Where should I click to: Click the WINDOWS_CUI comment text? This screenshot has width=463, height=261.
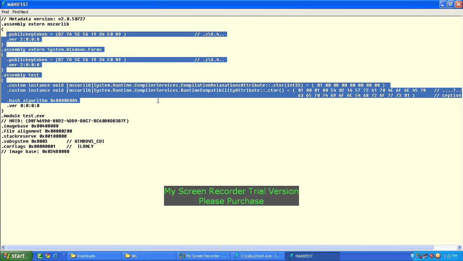tap(89, 141)
